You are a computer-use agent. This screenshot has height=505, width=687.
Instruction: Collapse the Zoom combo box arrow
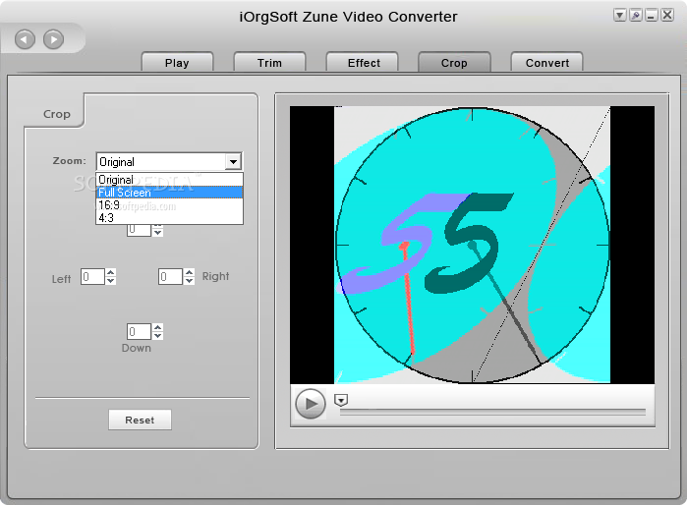click(233, 161)
